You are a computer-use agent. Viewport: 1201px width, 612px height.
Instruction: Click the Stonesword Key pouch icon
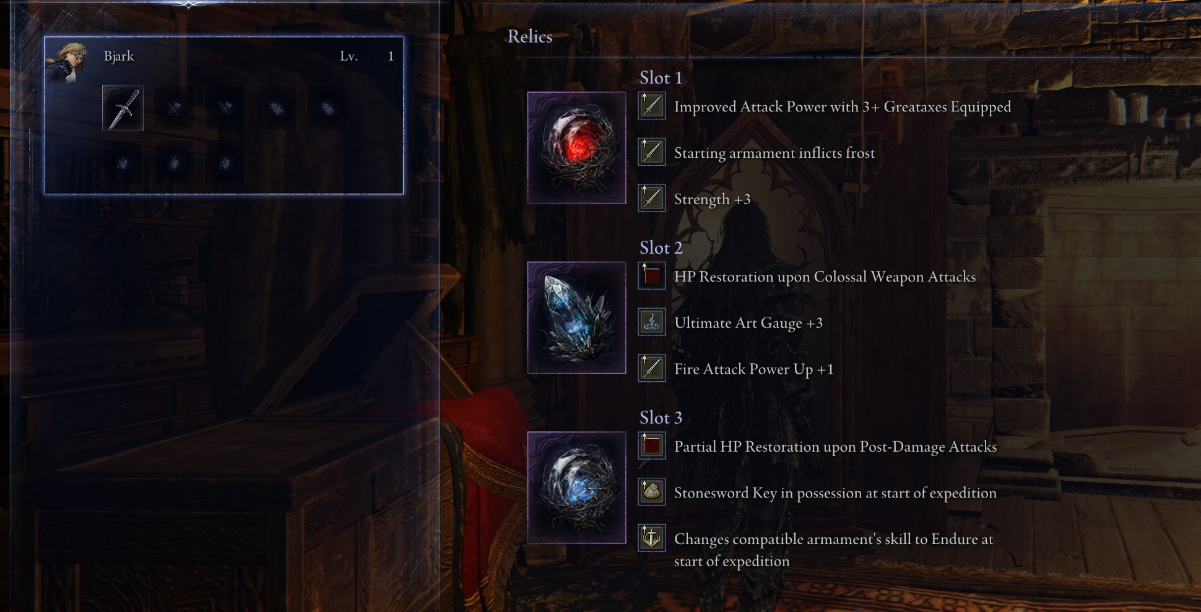point(652,492)
